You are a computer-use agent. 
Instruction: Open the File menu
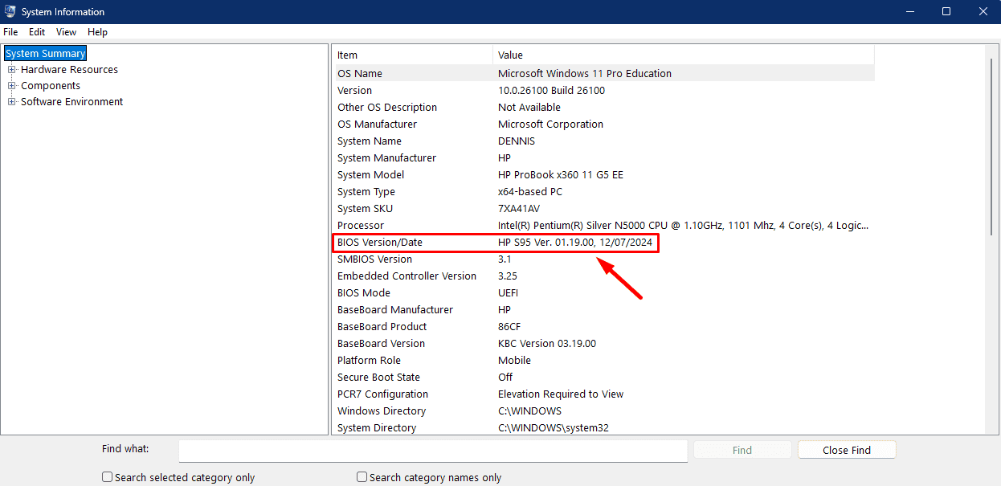coord(10,32)
